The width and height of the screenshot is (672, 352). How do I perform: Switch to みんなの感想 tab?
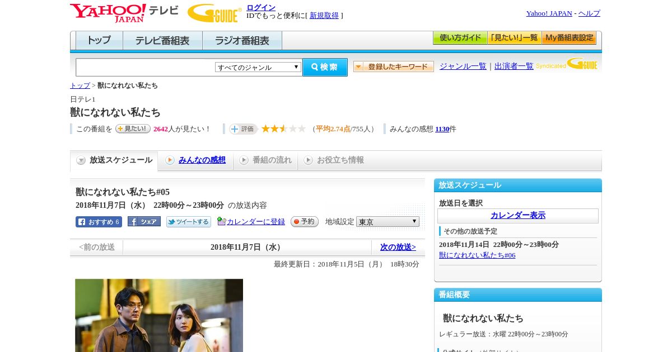[x=195, y=160]
